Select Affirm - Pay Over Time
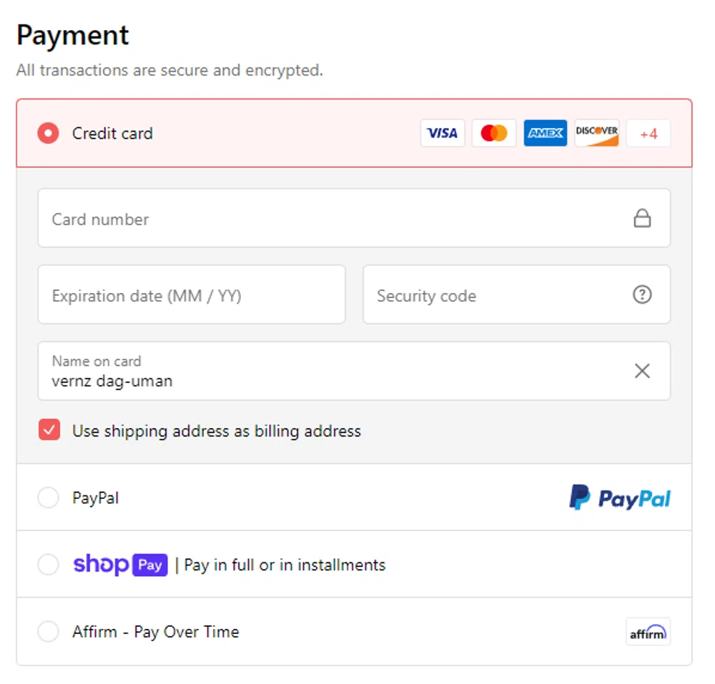This screenshot has width=715, height=684. pos(48,631)
